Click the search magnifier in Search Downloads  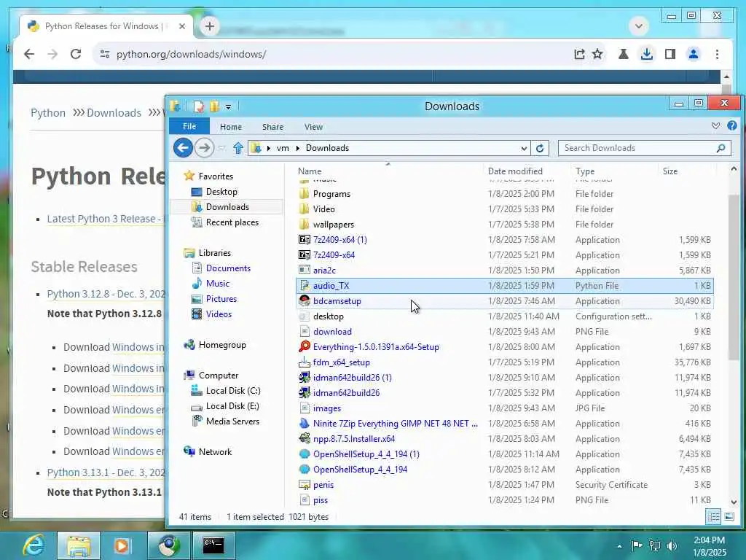click(721, 148)
